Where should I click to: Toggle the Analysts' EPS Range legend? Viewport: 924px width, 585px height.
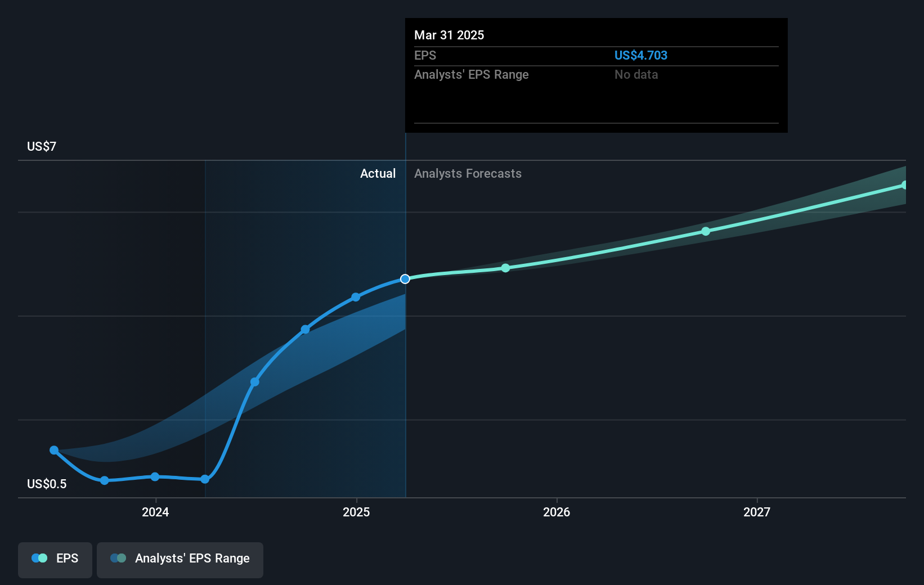click(x=180, y=560)
